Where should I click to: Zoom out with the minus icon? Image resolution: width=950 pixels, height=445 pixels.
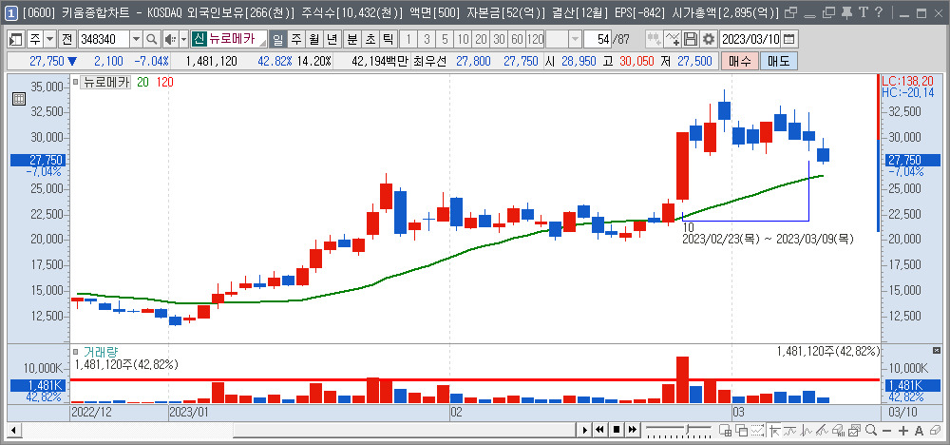click(x=886, y=430)
